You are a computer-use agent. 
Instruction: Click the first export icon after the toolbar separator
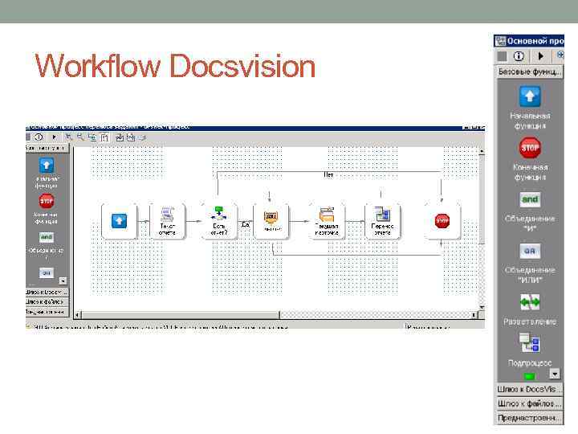click(x=120, y=137)
